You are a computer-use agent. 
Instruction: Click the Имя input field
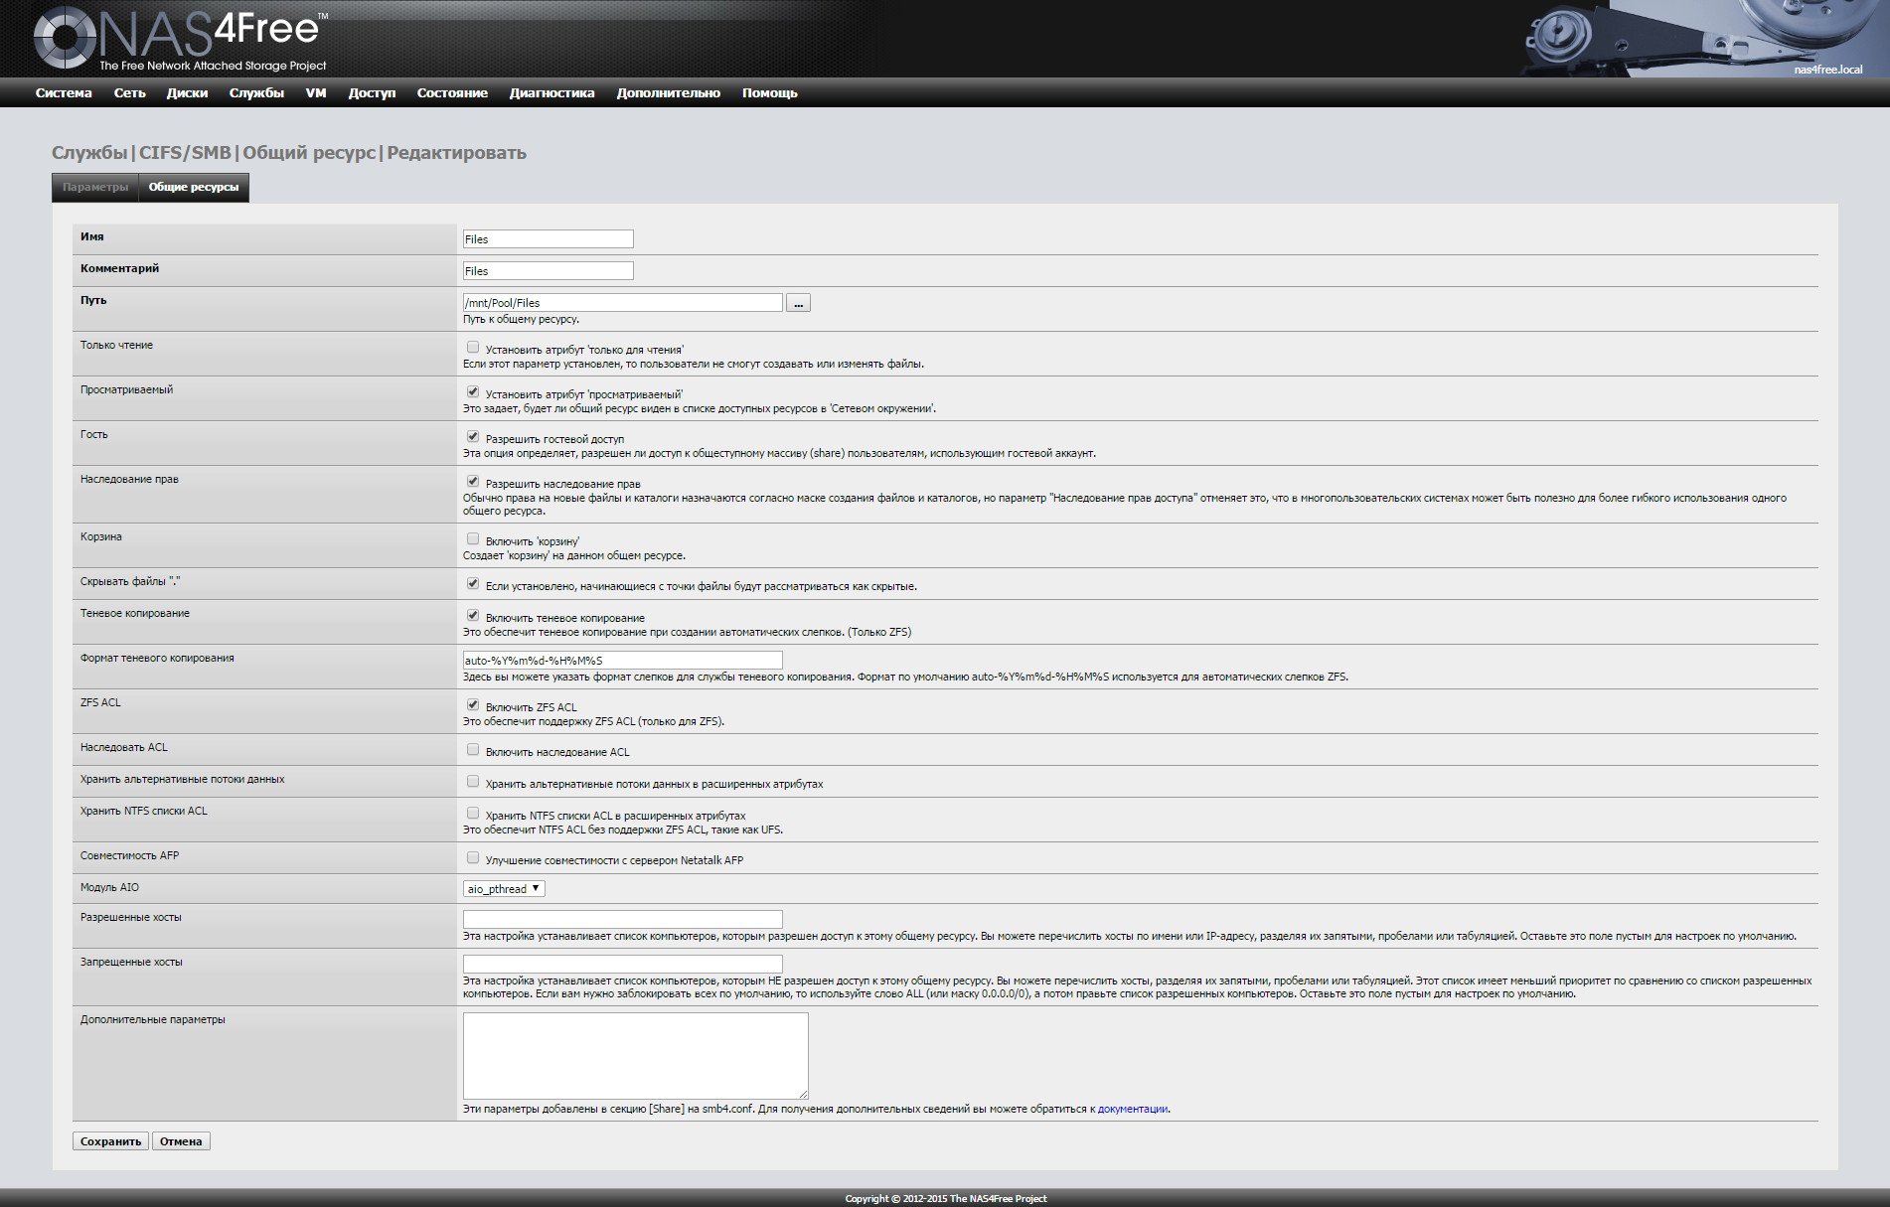[549, 239]
